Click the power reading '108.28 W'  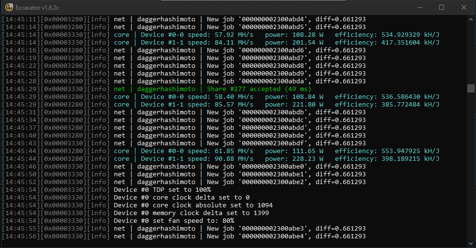coord(308,34)
